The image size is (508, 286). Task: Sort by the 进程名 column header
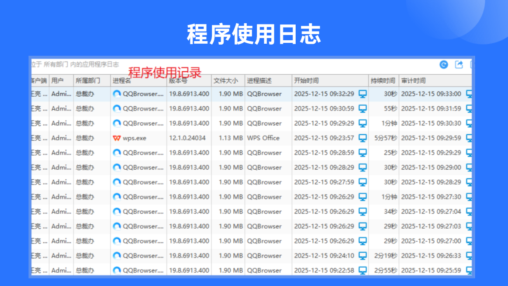138,81
